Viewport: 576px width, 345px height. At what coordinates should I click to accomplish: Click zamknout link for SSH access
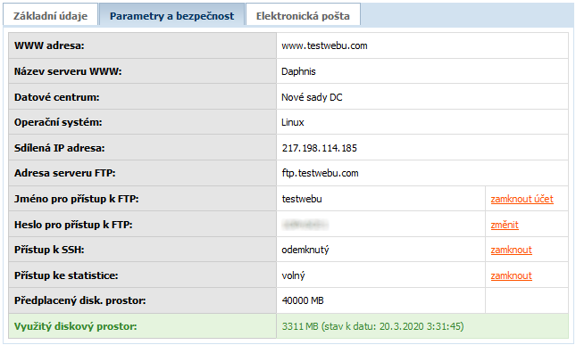pos(511,250)
